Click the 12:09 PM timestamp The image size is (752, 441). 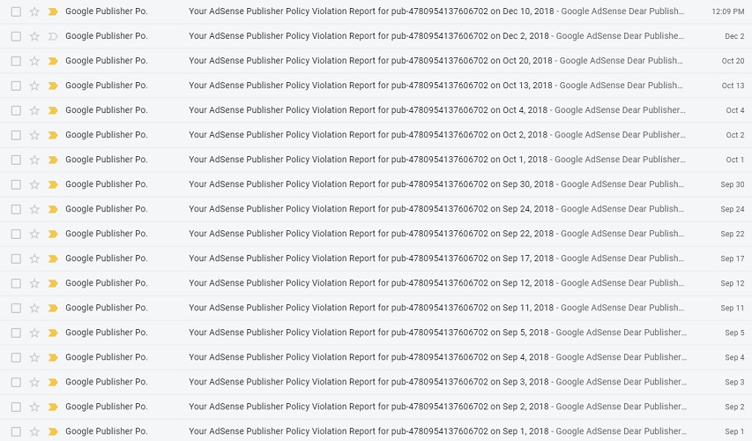pyautogui.click(x=728, y=11)
